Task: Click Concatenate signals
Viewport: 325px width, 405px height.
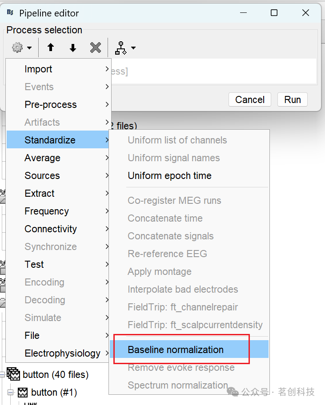Action: pos(189,236)
